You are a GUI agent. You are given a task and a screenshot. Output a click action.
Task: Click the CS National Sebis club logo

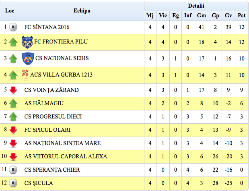coord(27,58)
